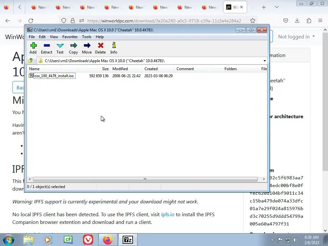This screenshot has height=246, width=328.
Task: Open the Action Center flag tray icon
Action: (280, 240)
